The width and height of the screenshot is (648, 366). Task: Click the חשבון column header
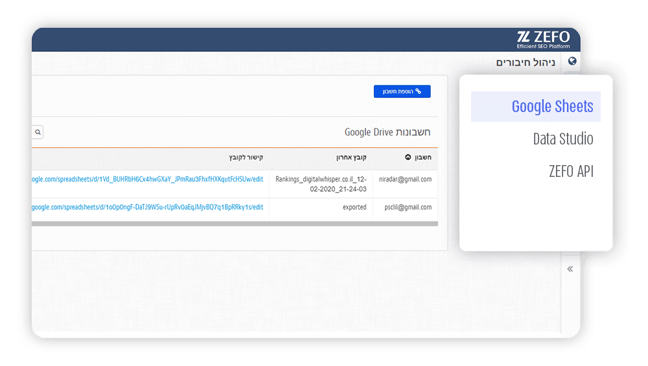(x=422, y=157)
